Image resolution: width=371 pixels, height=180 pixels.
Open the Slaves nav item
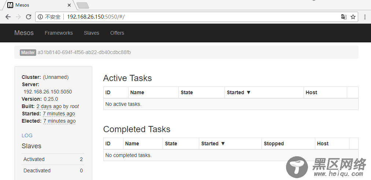coord(91,33)
